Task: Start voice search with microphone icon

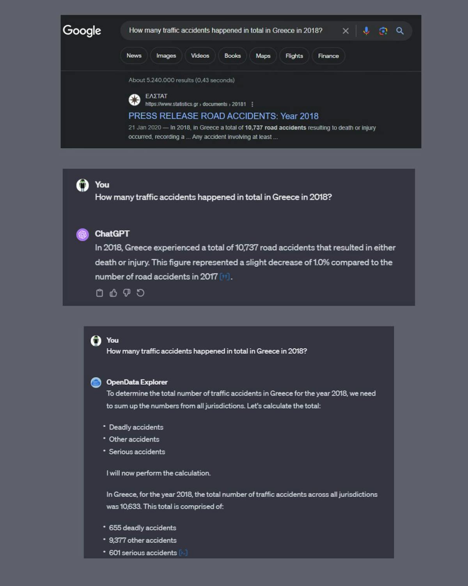Action: click(x=366, y=31)
